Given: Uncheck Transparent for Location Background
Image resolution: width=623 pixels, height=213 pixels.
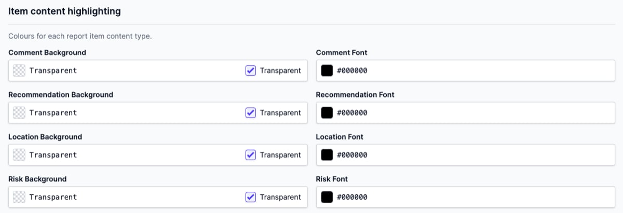Looking at the screenshot, I should point(251,155).
